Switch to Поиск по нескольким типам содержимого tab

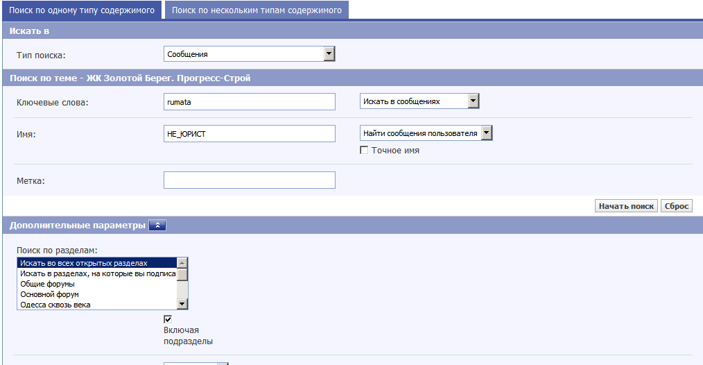tap(257, 10)
